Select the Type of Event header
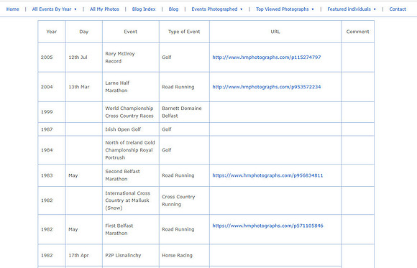 click(x=184, y=32)
